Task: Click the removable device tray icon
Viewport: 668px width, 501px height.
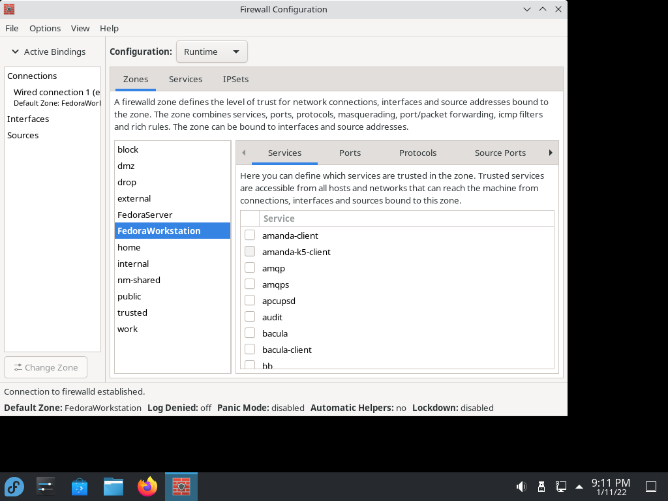Action: pyautogui.click(x=541, y=487)
